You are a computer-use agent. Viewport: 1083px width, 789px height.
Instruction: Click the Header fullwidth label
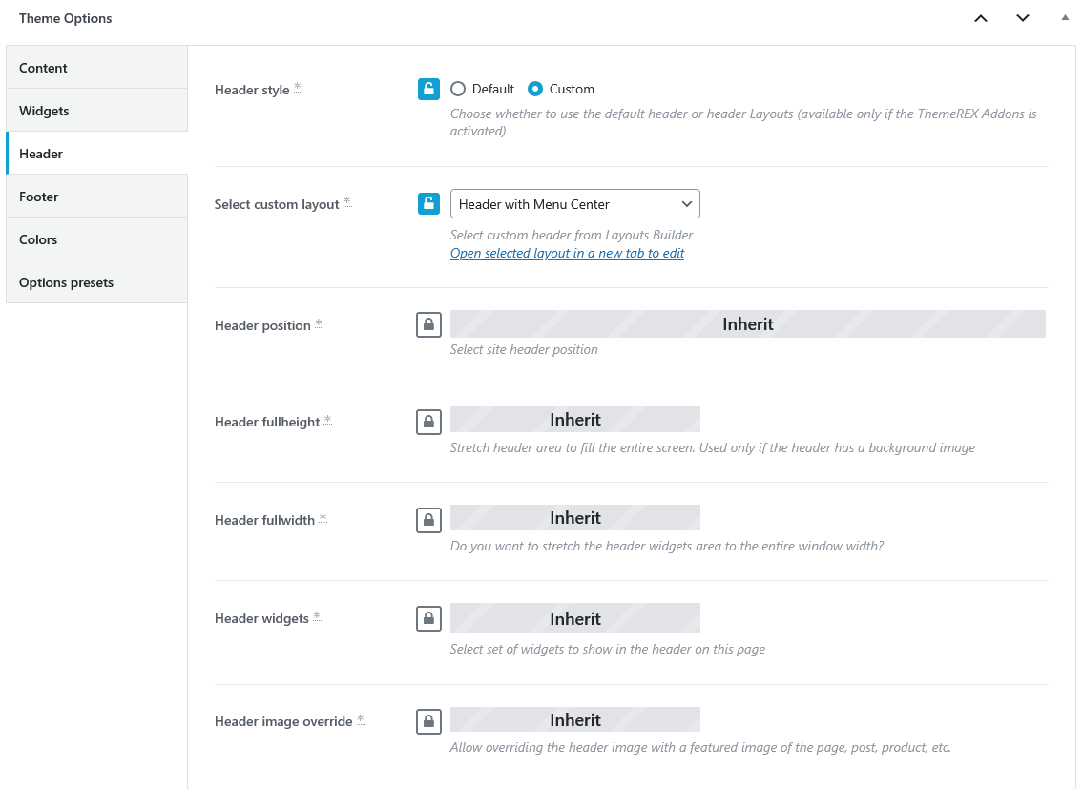pyautogui.click(x=264, y=520)
